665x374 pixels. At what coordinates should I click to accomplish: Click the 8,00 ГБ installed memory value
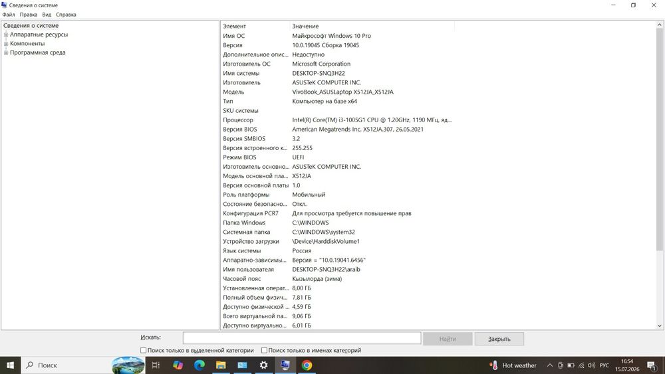pos(301,288)
